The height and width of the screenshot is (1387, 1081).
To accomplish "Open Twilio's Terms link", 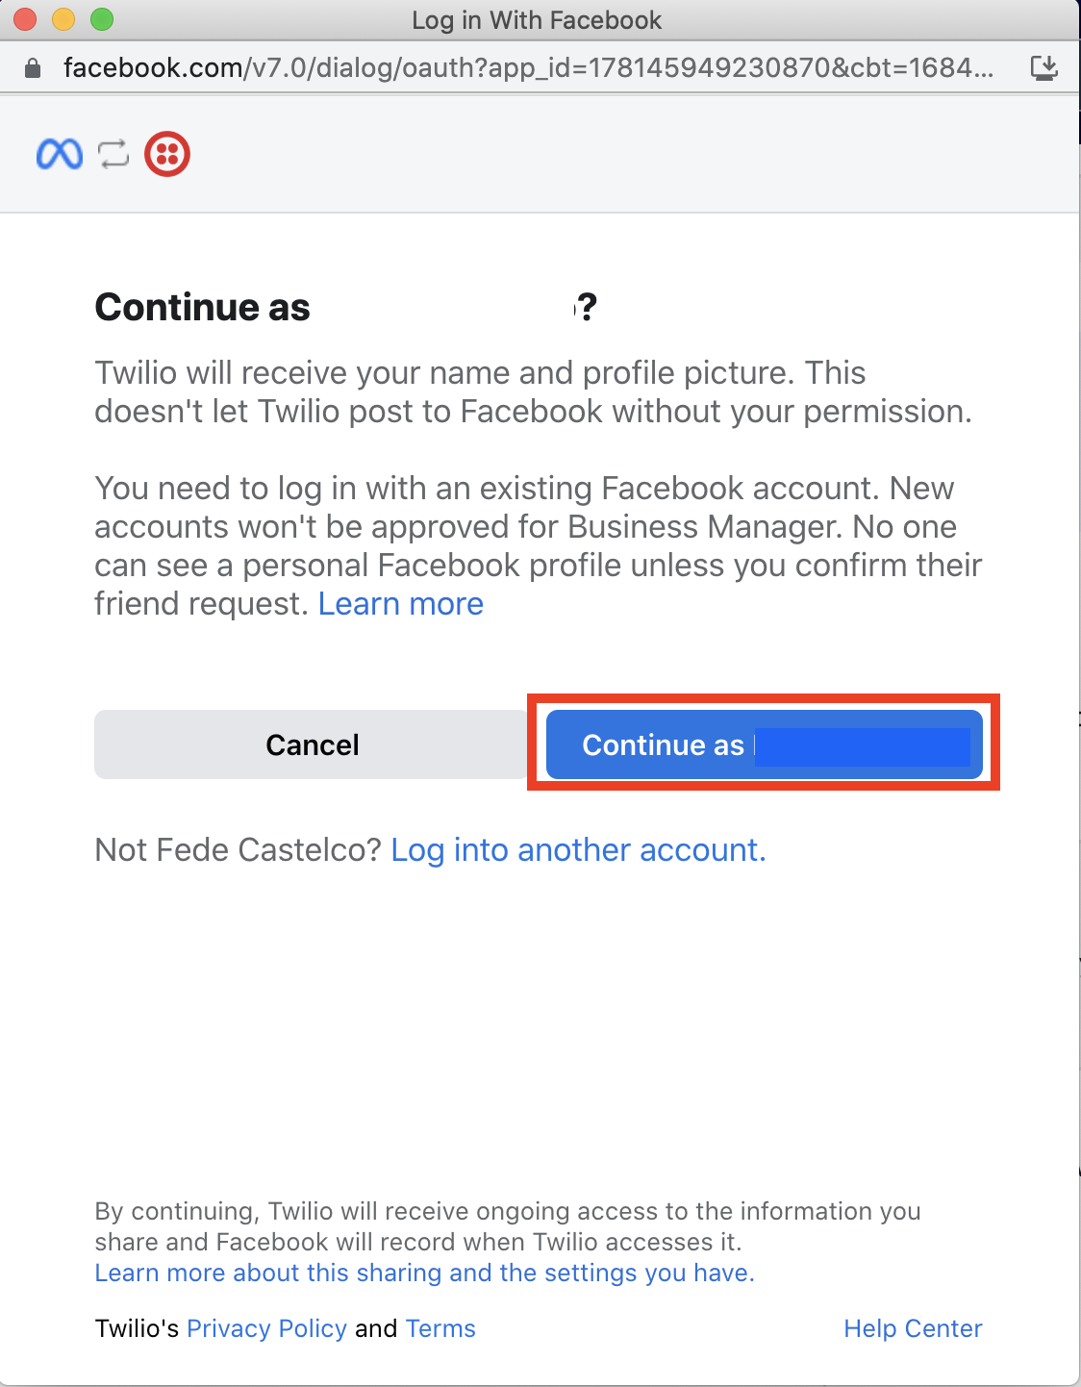I will [440, 1328].
